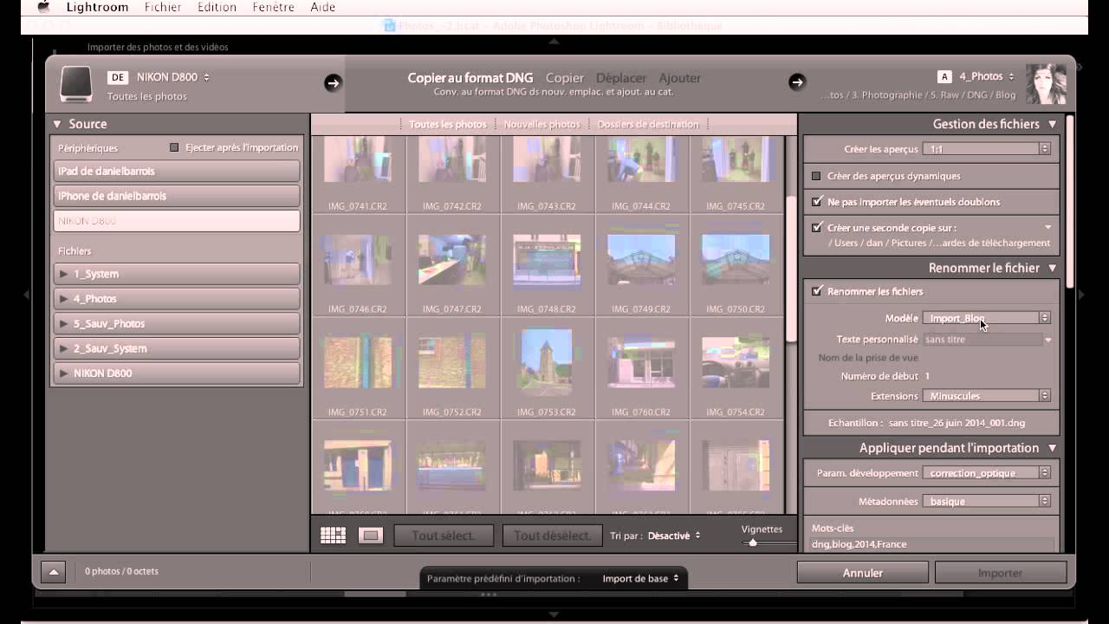Click the Tout sélect. button
1109x624 pixels.
pyautogui.click(x=444, y=536)
